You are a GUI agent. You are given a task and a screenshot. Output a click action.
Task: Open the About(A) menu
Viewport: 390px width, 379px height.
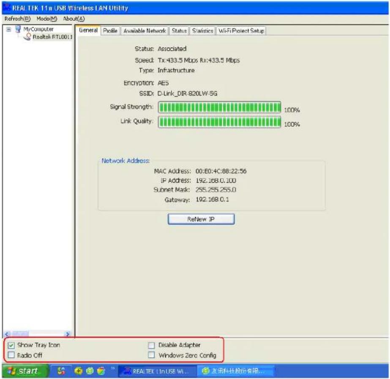coord(74,19)
